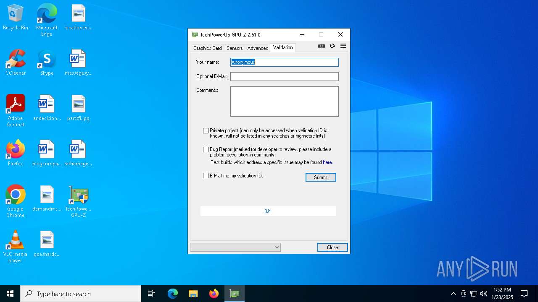The height and width of the screenshot is (302, 538).
Task: Open the clock showing 1:52 PM
Action: coord(502,294)
